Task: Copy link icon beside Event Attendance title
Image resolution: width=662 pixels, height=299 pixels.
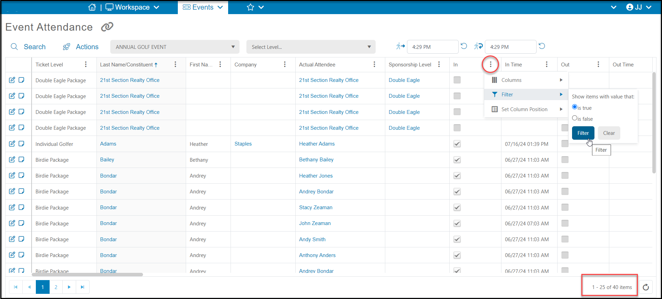Action: [107, 27]
